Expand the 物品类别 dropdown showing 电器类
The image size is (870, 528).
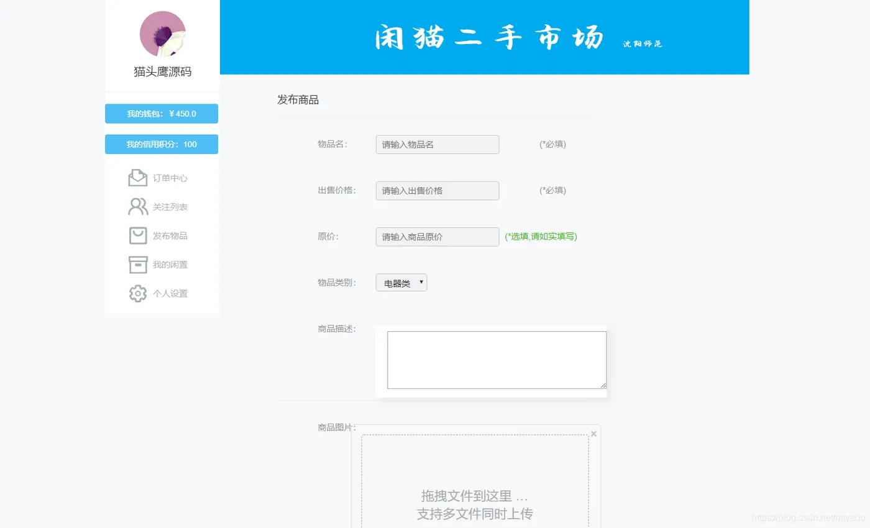pos(401,283)
